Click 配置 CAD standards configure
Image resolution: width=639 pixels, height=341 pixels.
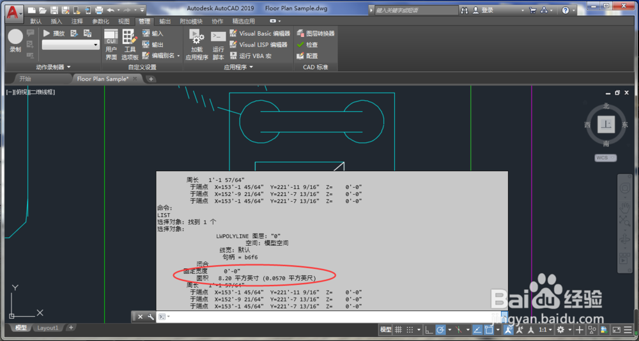click(307, 56)
